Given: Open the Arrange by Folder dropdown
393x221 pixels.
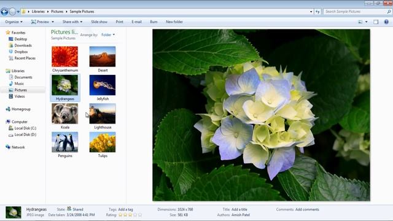Looking at the screenshot, I should tap(108, 35).
